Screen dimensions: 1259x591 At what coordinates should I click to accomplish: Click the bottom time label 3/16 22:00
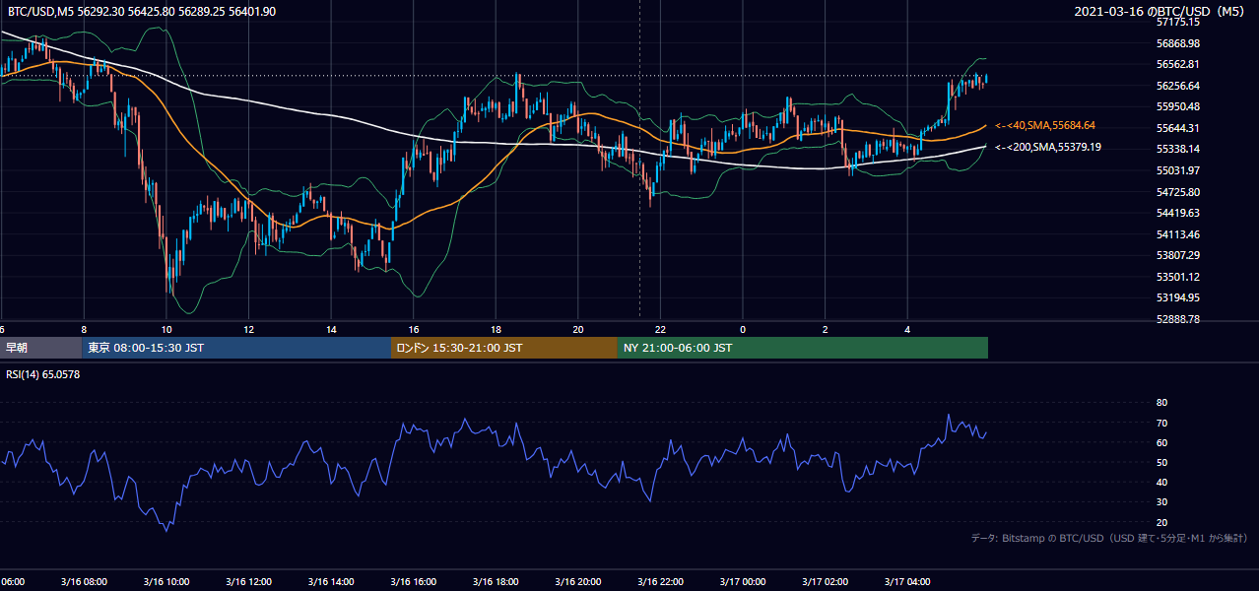pyautogui.click(x=660, y=582)
